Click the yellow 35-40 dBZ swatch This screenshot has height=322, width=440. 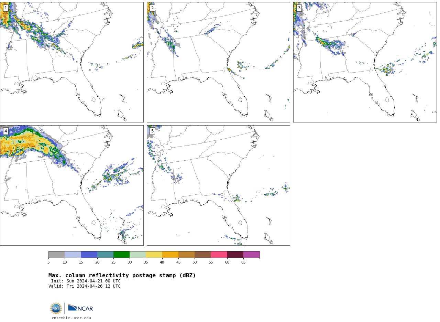click(x=154, y=255)
